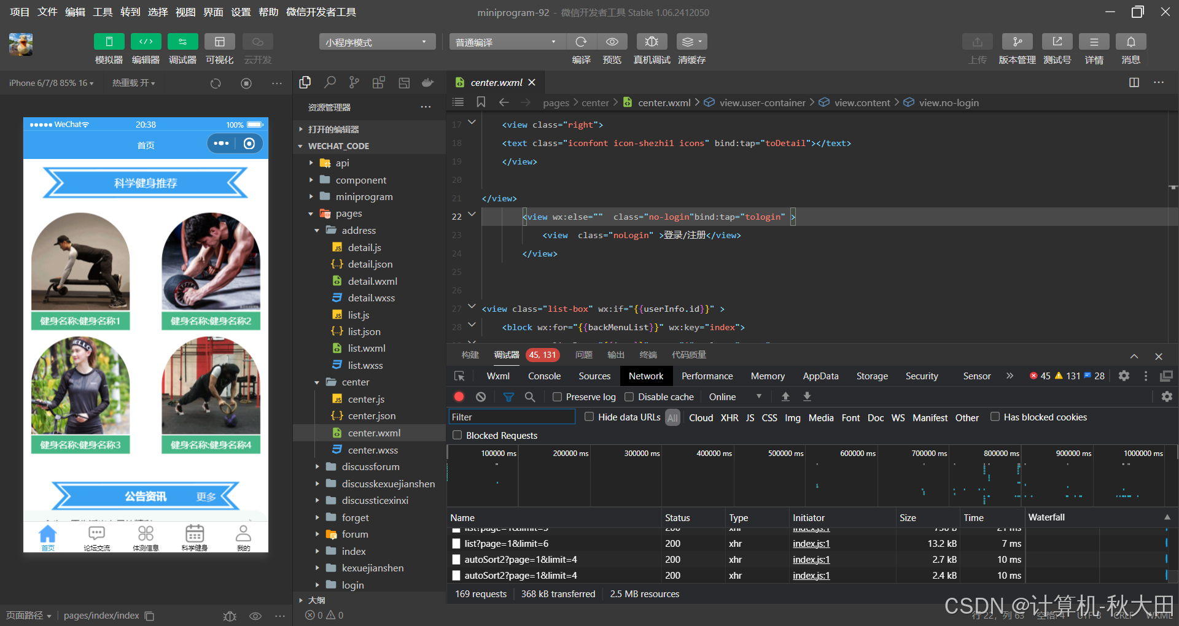Image resolution: width=1179 pixels, height=626 pixels.
Task: Toggle the debugger (调试器) panel button
Action: point(183,42)
